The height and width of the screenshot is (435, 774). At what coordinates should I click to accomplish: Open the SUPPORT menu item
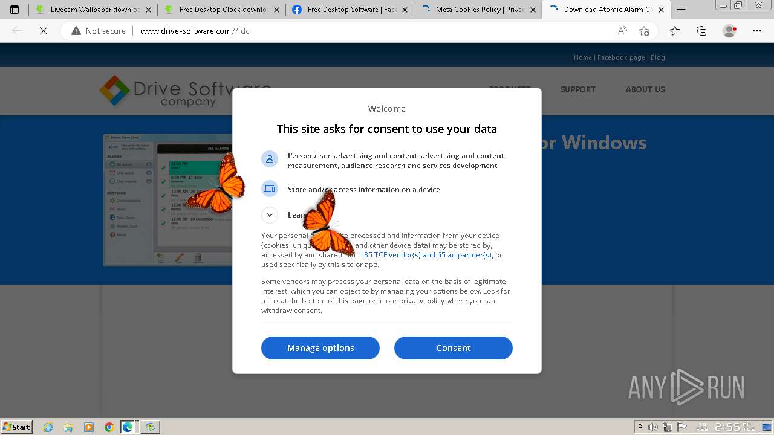[x=578, y=89]
